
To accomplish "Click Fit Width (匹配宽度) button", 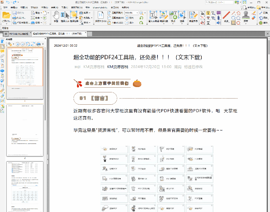I will (x=116, y=18).
